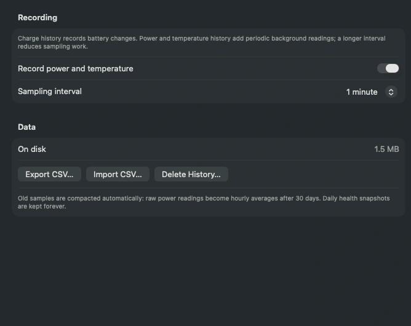Open the Delete History… dialog
Screen dimensions: 411x326
(x=191, y=174)
